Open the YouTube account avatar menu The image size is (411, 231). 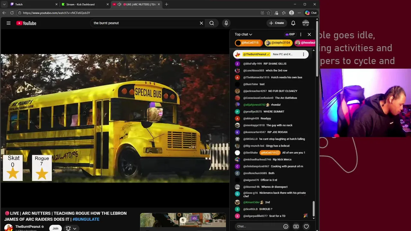(306, 23)
